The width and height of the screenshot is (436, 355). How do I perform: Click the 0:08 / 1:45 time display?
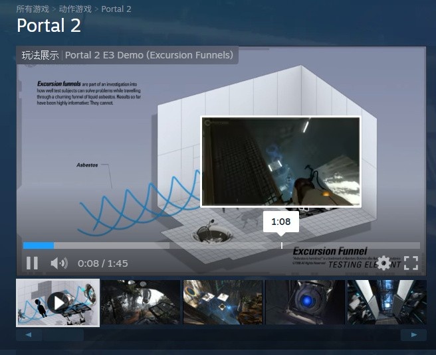click(103, 263)
